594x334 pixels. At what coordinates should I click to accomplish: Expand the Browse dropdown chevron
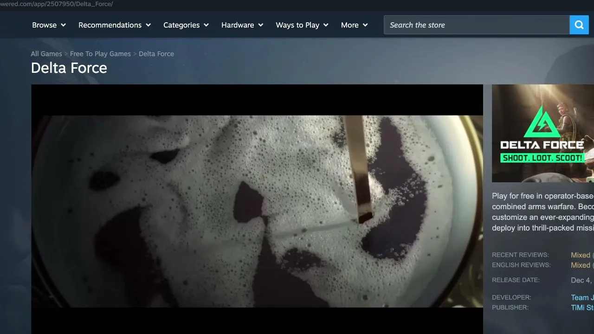(63, 25)
